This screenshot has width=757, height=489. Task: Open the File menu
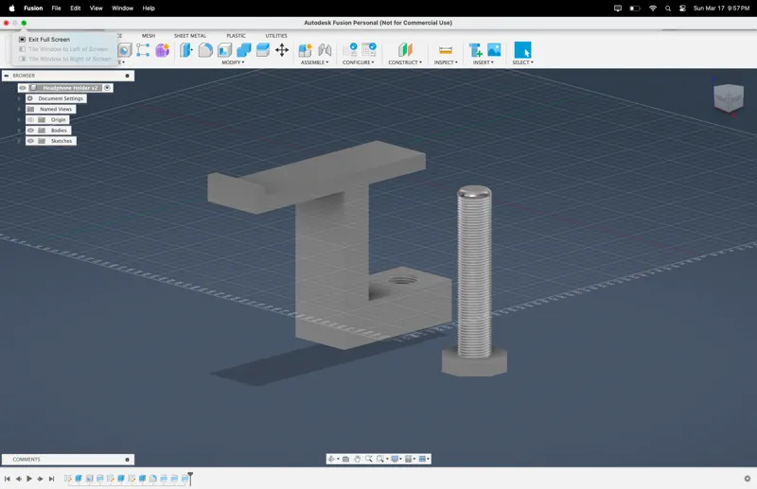click(x=56, y=9)
